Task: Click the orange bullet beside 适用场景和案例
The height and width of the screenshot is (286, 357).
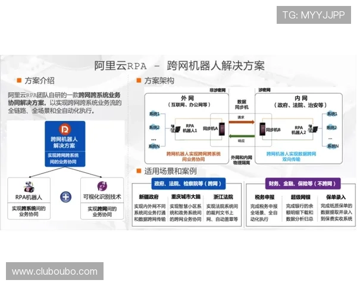Action: tap(139, 170)
